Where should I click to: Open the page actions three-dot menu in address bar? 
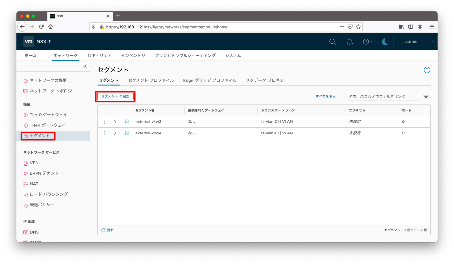tap(342, 27)
